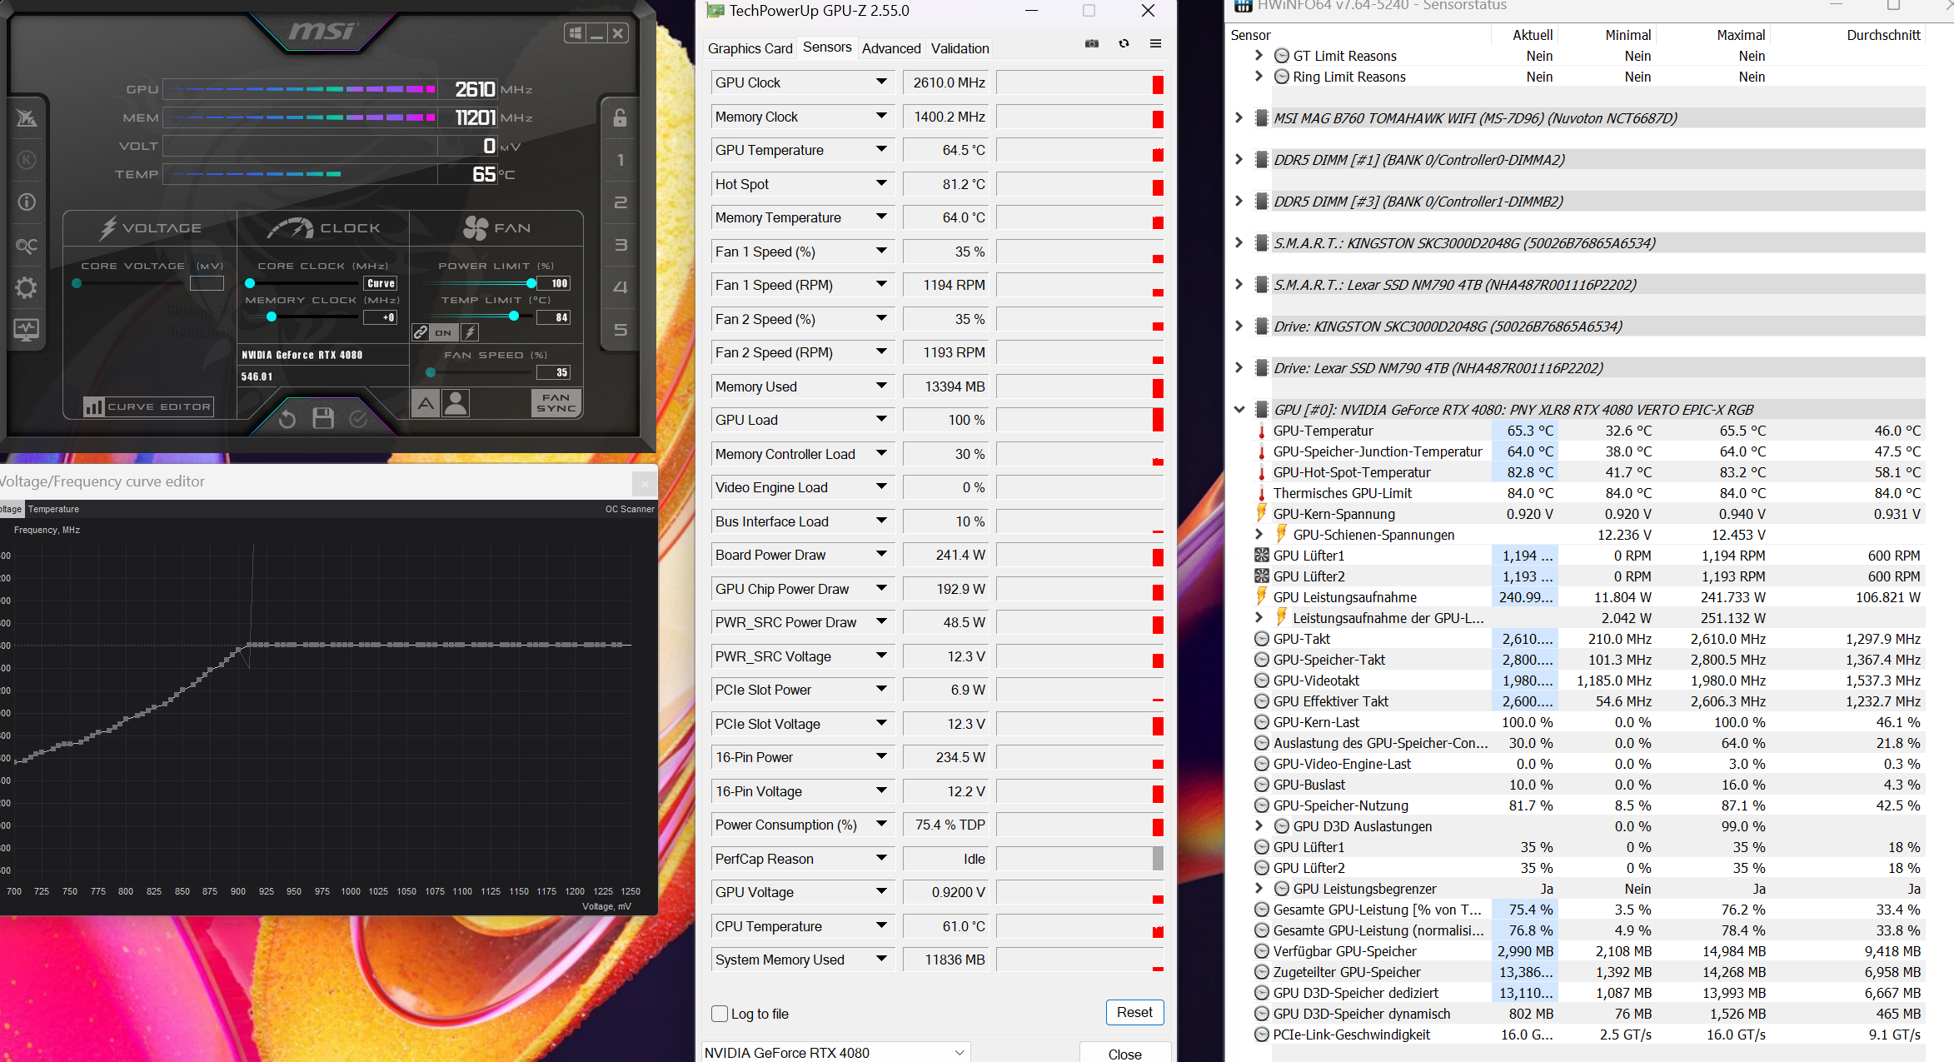This screenshot has height=1062, width=1954.
Task: Enable the Log to file checkbox
Action: click(720, 1014)
